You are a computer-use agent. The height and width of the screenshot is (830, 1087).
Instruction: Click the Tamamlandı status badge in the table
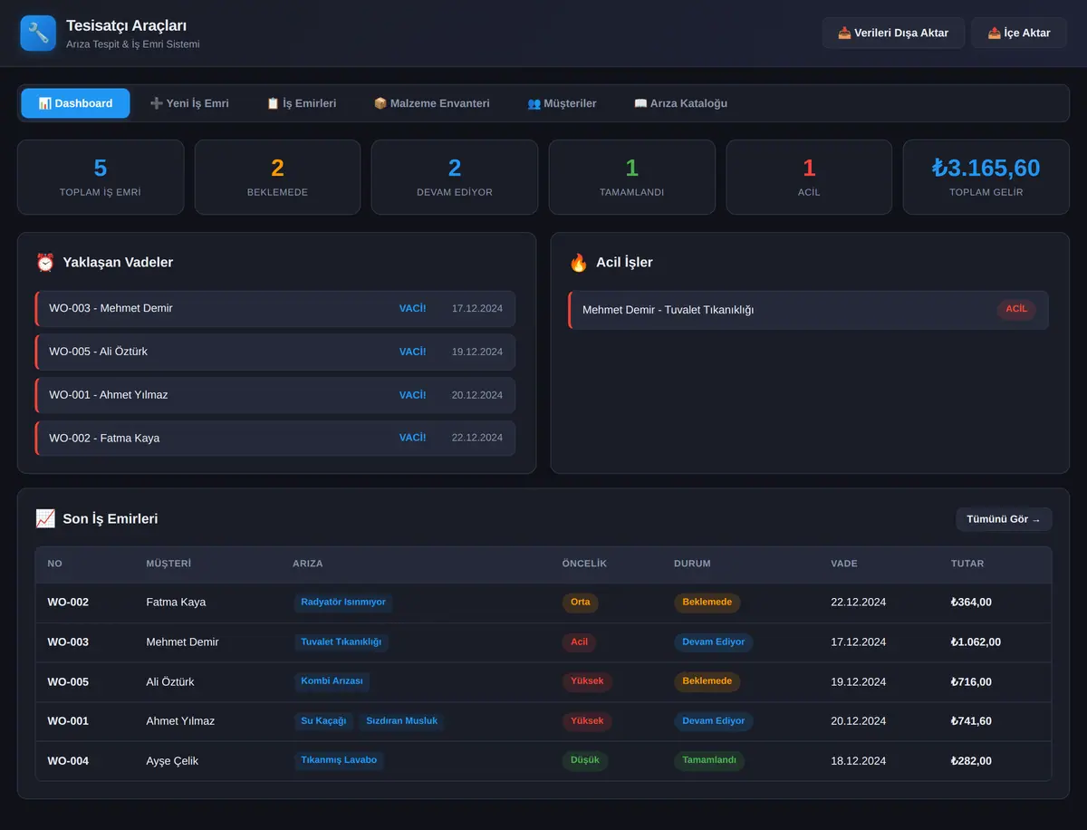pyautogui.click(x=709, y=761)
